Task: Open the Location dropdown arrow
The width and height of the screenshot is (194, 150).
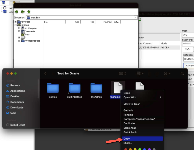Action: (x=135, y=18)
